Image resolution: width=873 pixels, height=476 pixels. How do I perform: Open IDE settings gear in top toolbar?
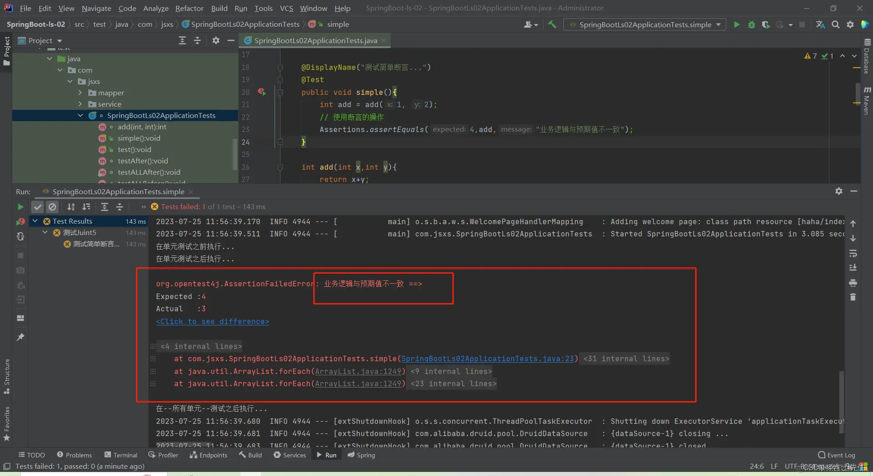tap(850, 25)
